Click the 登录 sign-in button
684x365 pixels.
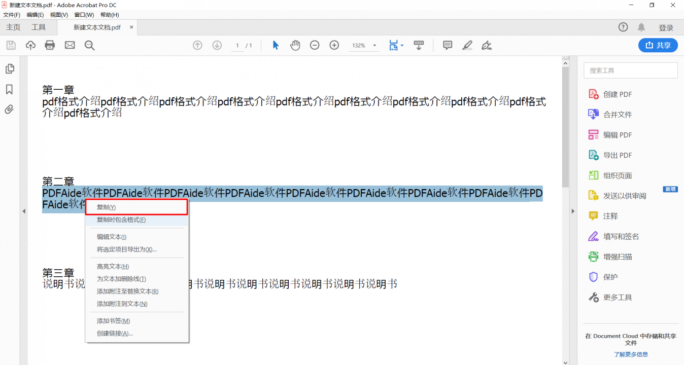pos(666,28)
